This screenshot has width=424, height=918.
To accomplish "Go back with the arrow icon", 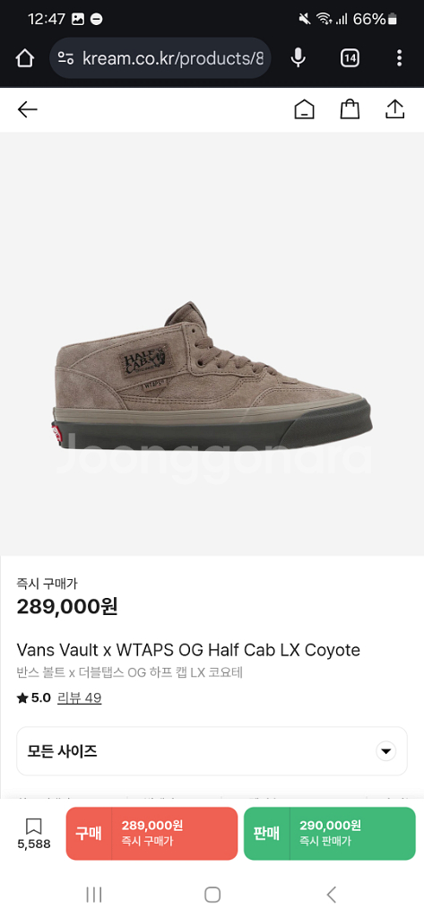I will [27, 109].
